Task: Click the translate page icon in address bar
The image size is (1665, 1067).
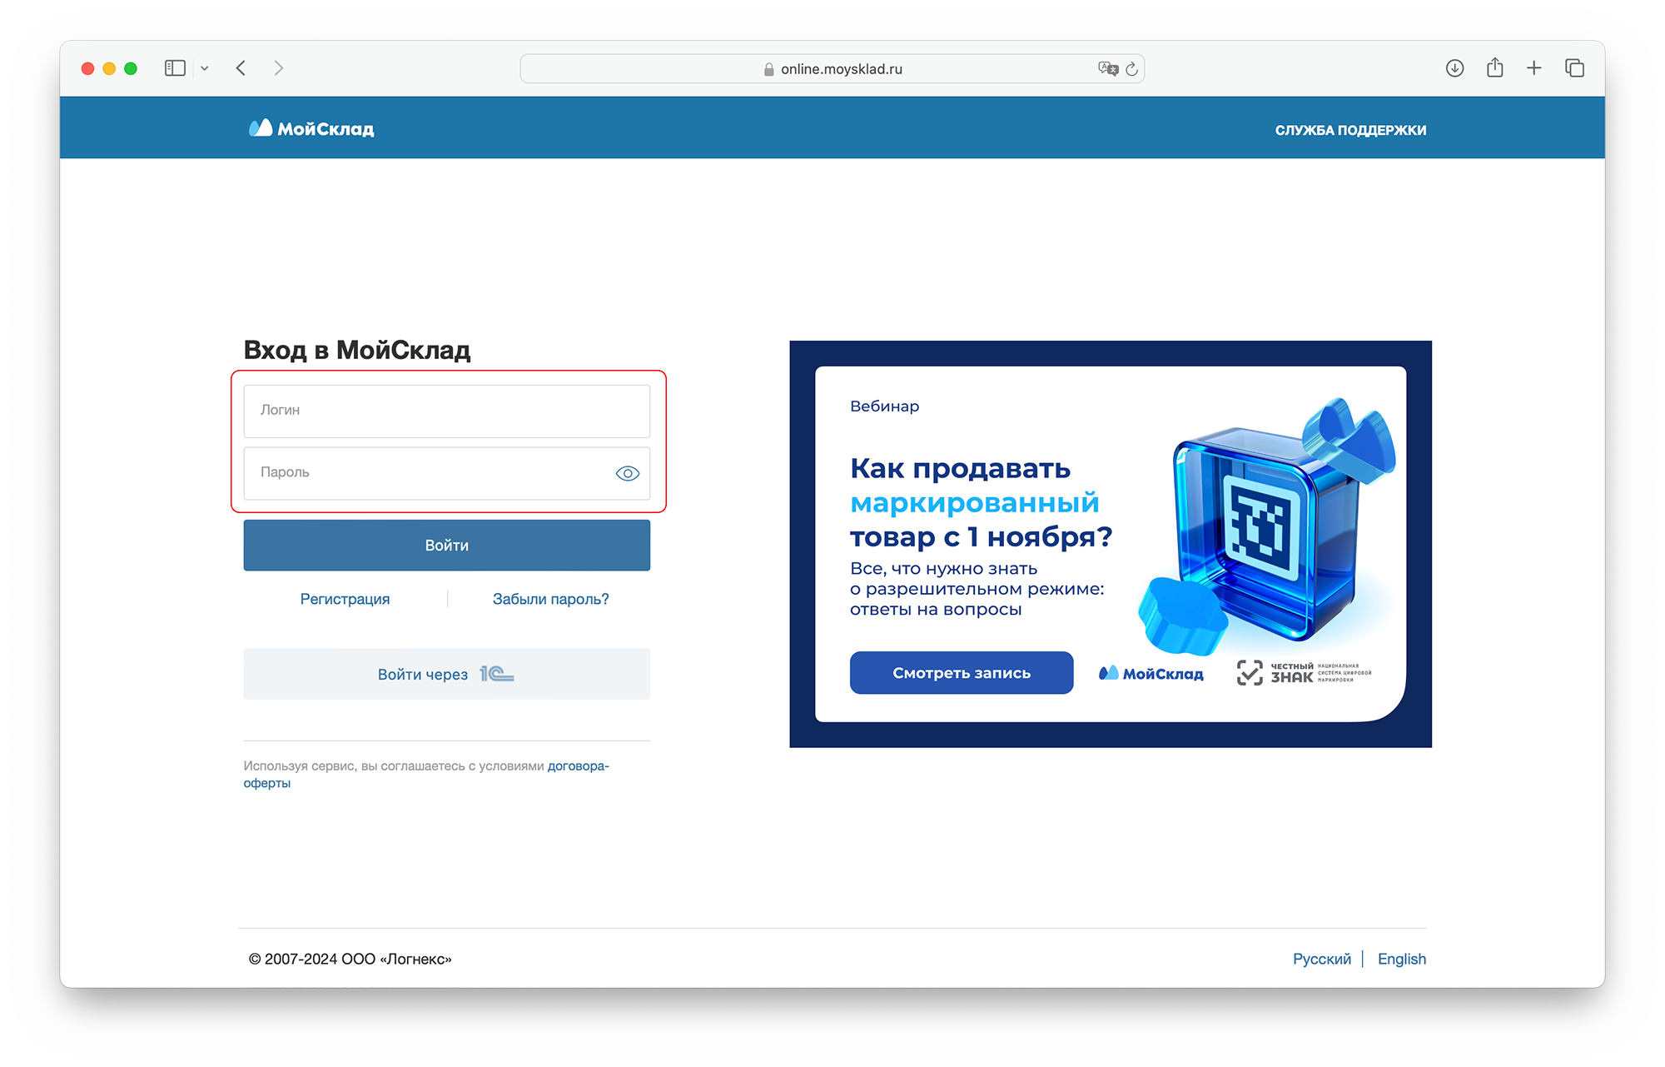Action: coord(1107,68)
